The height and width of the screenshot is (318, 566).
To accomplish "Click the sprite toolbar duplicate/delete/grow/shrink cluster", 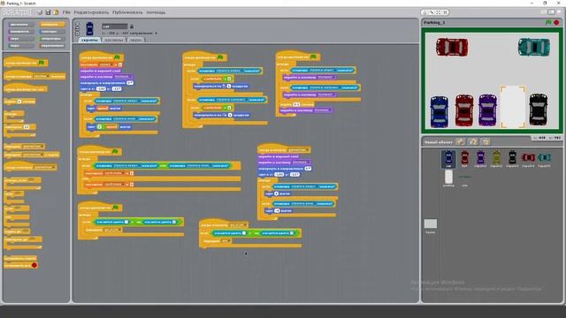I will (434, 12).
